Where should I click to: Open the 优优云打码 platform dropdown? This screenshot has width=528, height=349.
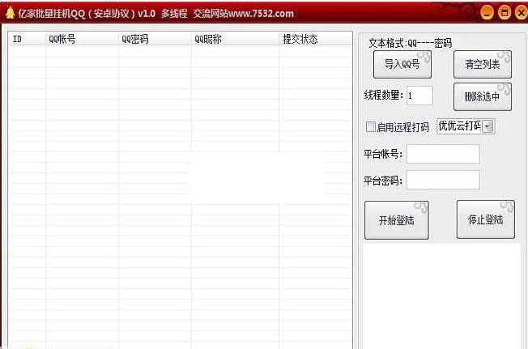pyautogui.click(x=488, y=126)
